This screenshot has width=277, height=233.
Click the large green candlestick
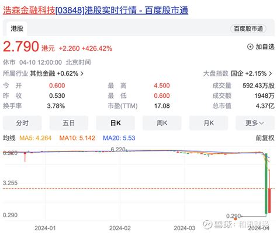(x=266, y=183)
